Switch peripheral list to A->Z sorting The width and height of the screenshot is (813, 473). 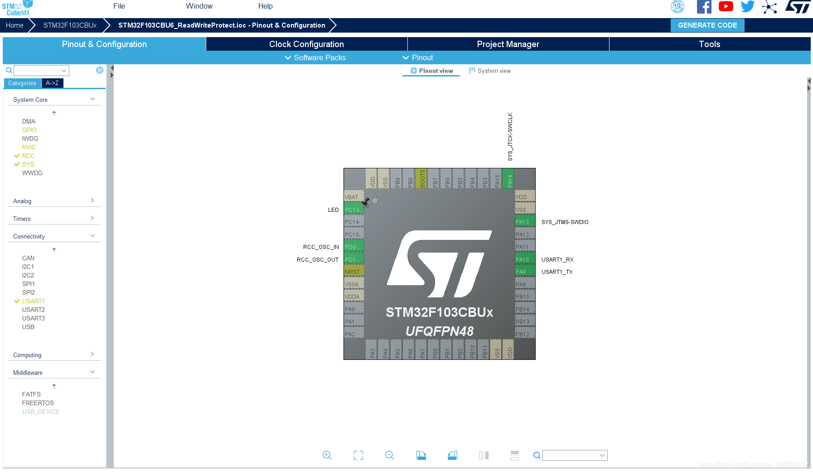[x=53, y=83]
